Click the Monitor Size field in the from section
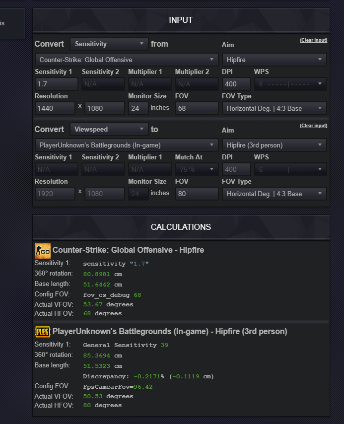 [138, 108]
